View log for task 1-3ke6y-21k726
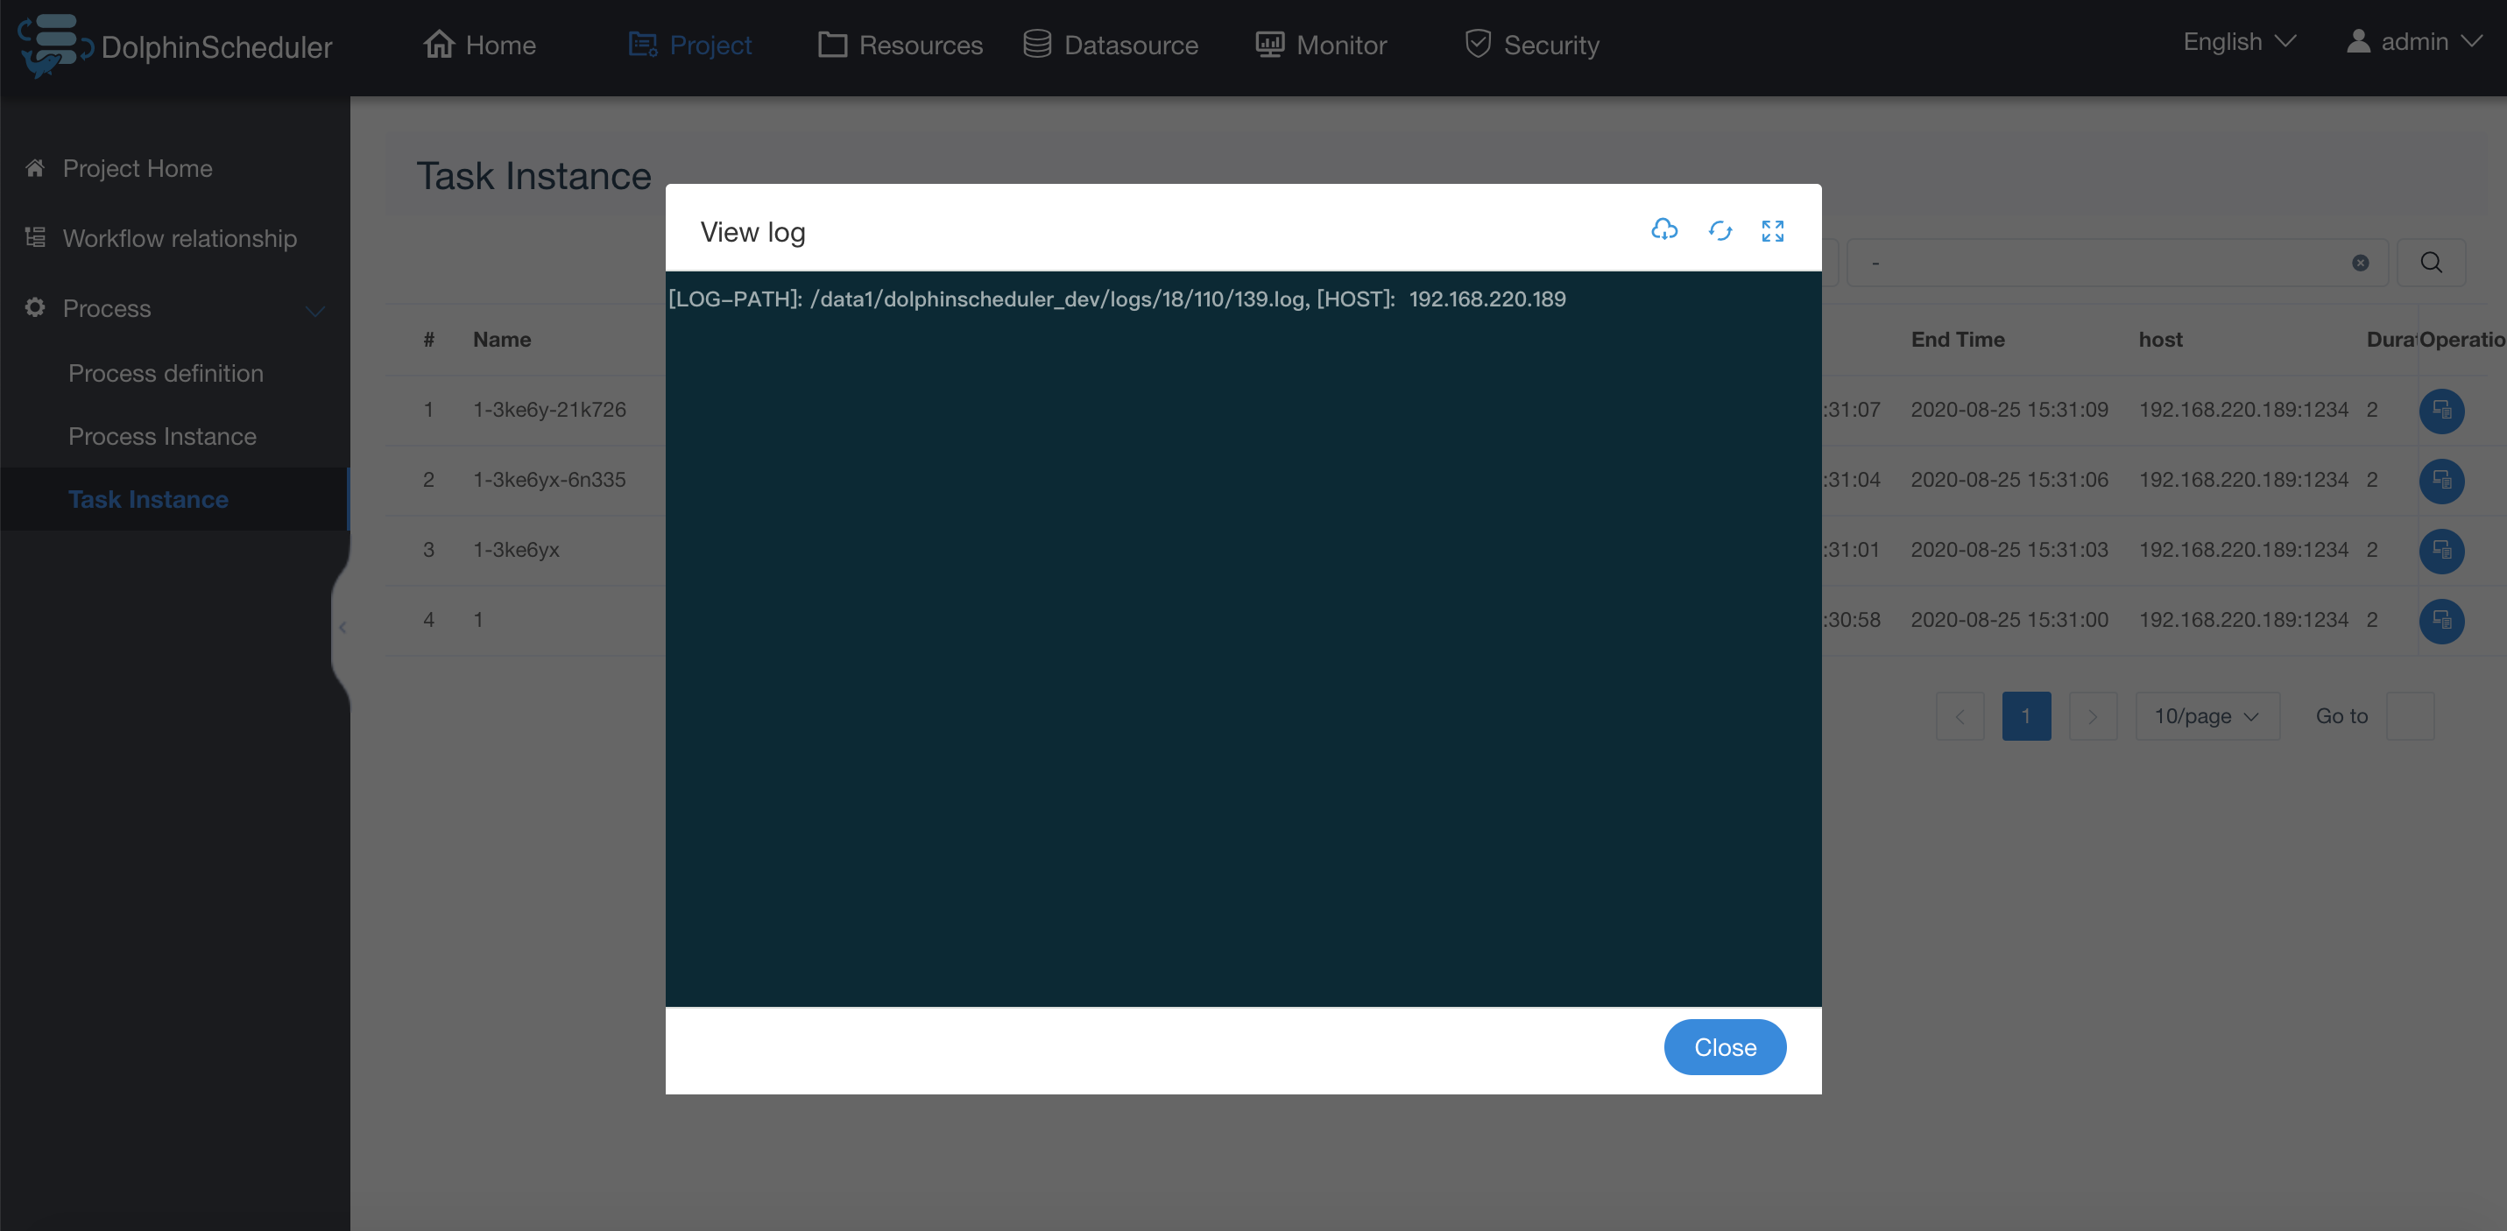Image resolution: width=2507 pixels, height=1231 pixels. pyautogui.click(x=2440, y=411)
